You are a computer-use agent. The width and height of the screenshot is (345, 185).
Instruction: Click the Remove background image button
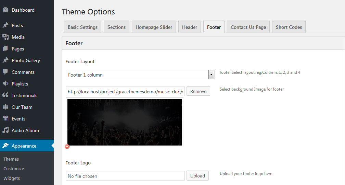[198, 91]
